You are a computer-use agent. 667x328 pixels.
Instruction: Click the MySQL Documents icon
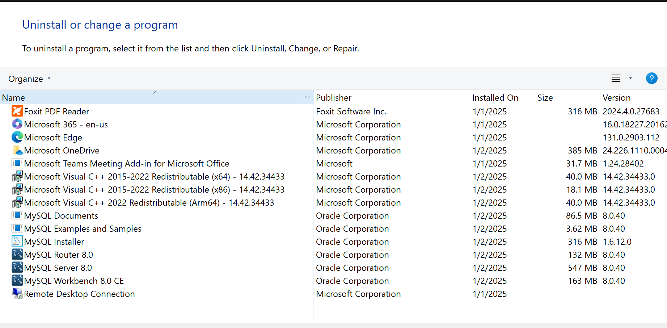pyautogui.click(x=17, y=215)
